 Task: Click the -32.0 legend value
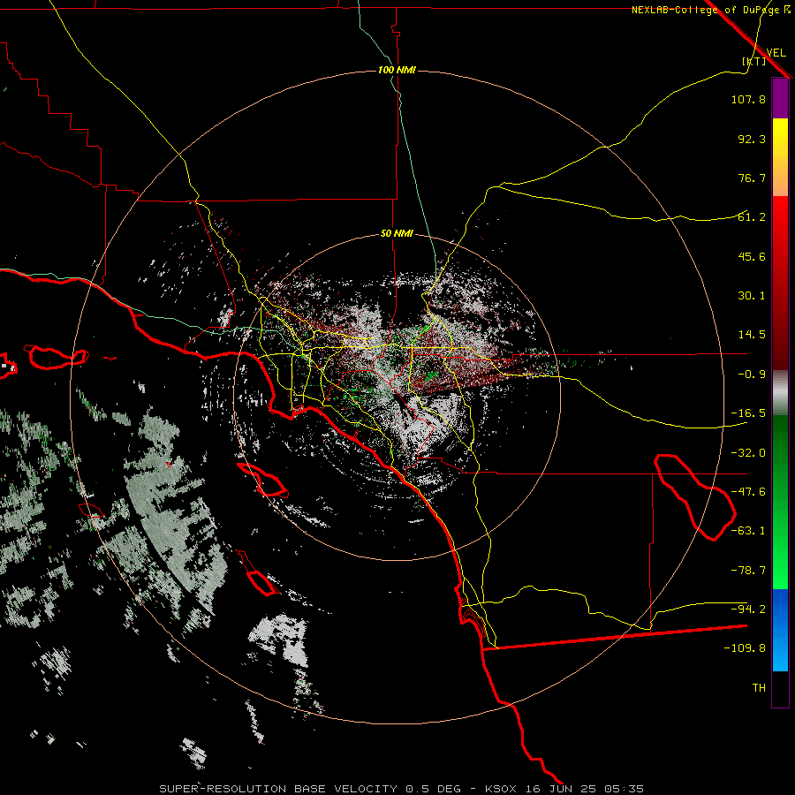(x=748, y=453)
